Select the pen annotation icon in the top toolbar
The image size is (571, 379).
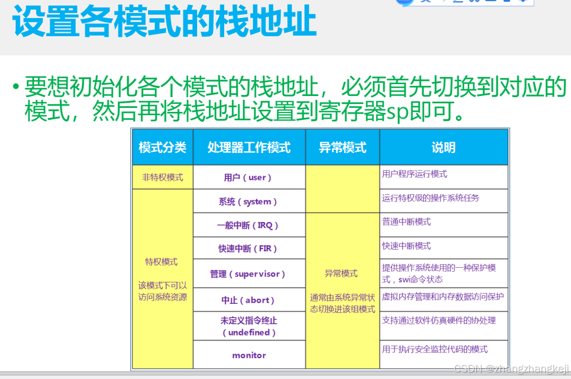[425, 3]
